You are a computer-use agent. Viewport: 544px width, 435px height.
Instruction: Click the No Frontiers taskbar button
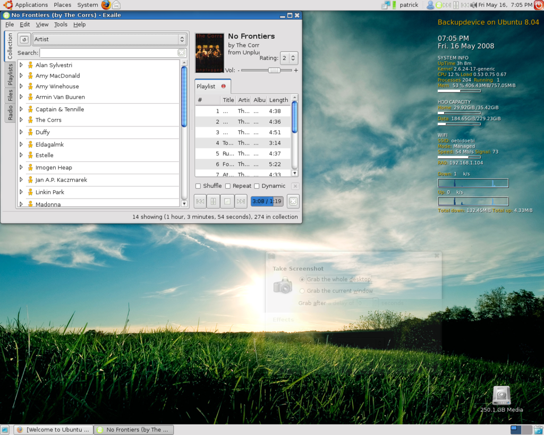click(134, 430)
